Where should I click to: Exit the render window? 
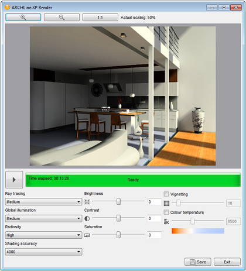(227, 262)
